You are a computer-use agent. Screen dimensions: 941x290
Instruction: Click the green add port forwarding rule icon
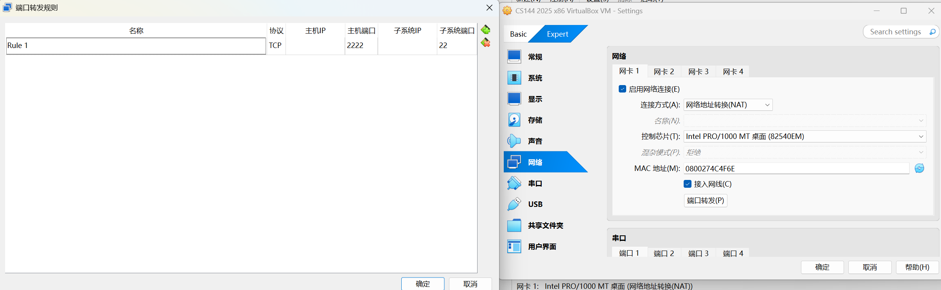(x=485, y=30)
